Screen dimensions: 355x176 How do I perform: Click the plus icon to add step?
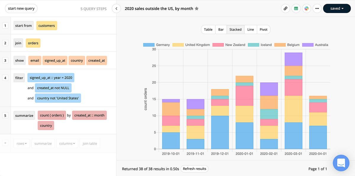[x=5, y=144]
